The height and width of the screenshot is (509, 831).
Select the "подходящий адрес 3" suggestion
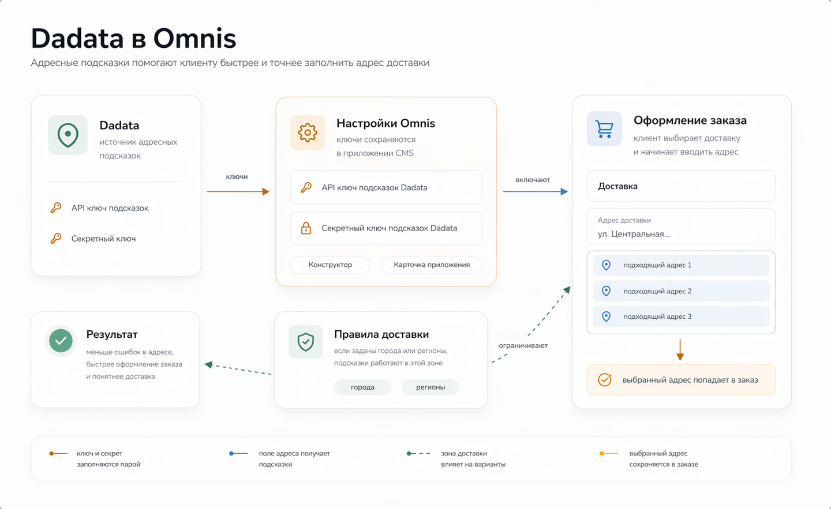coord(681,316)
